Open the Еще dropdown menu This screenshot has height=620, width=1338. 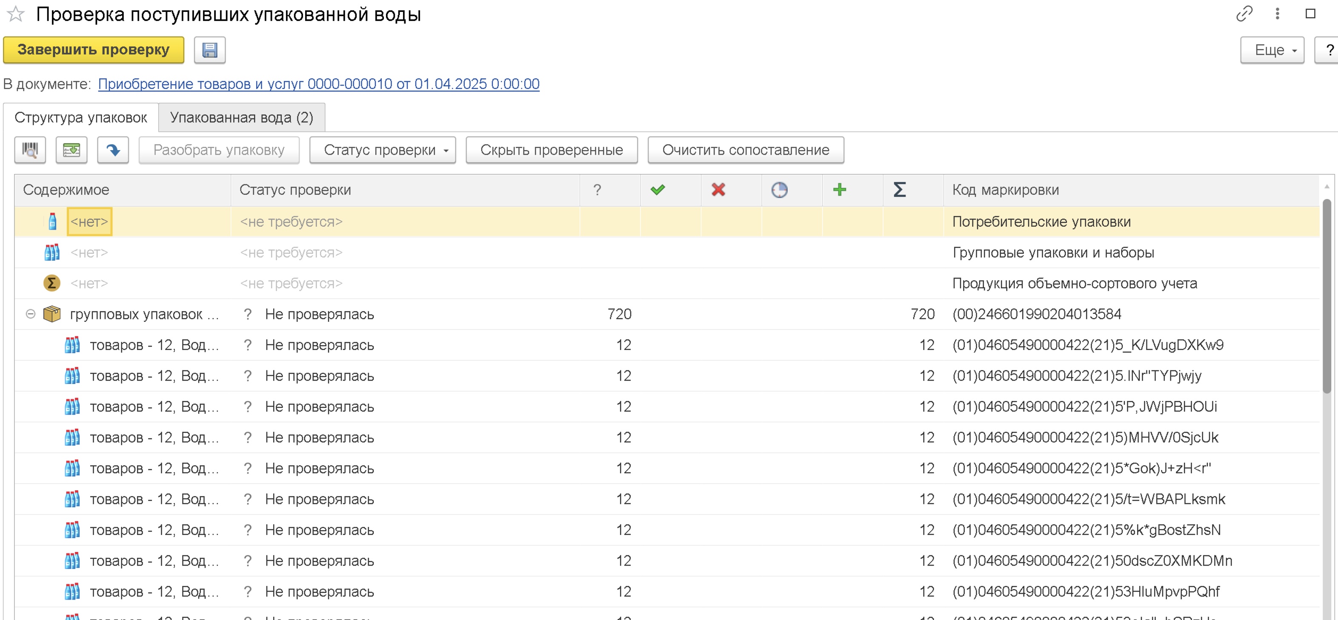pos(1272,50)
